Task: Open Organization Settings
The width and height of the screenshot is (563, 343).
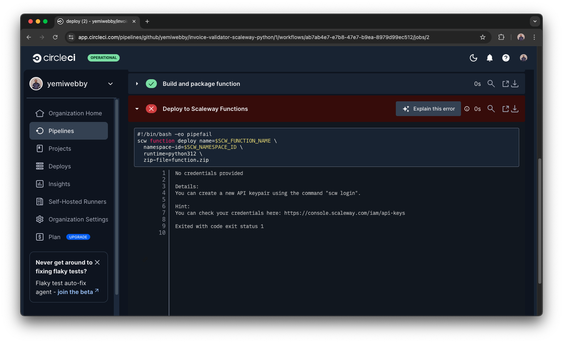Action: point(68,219)
